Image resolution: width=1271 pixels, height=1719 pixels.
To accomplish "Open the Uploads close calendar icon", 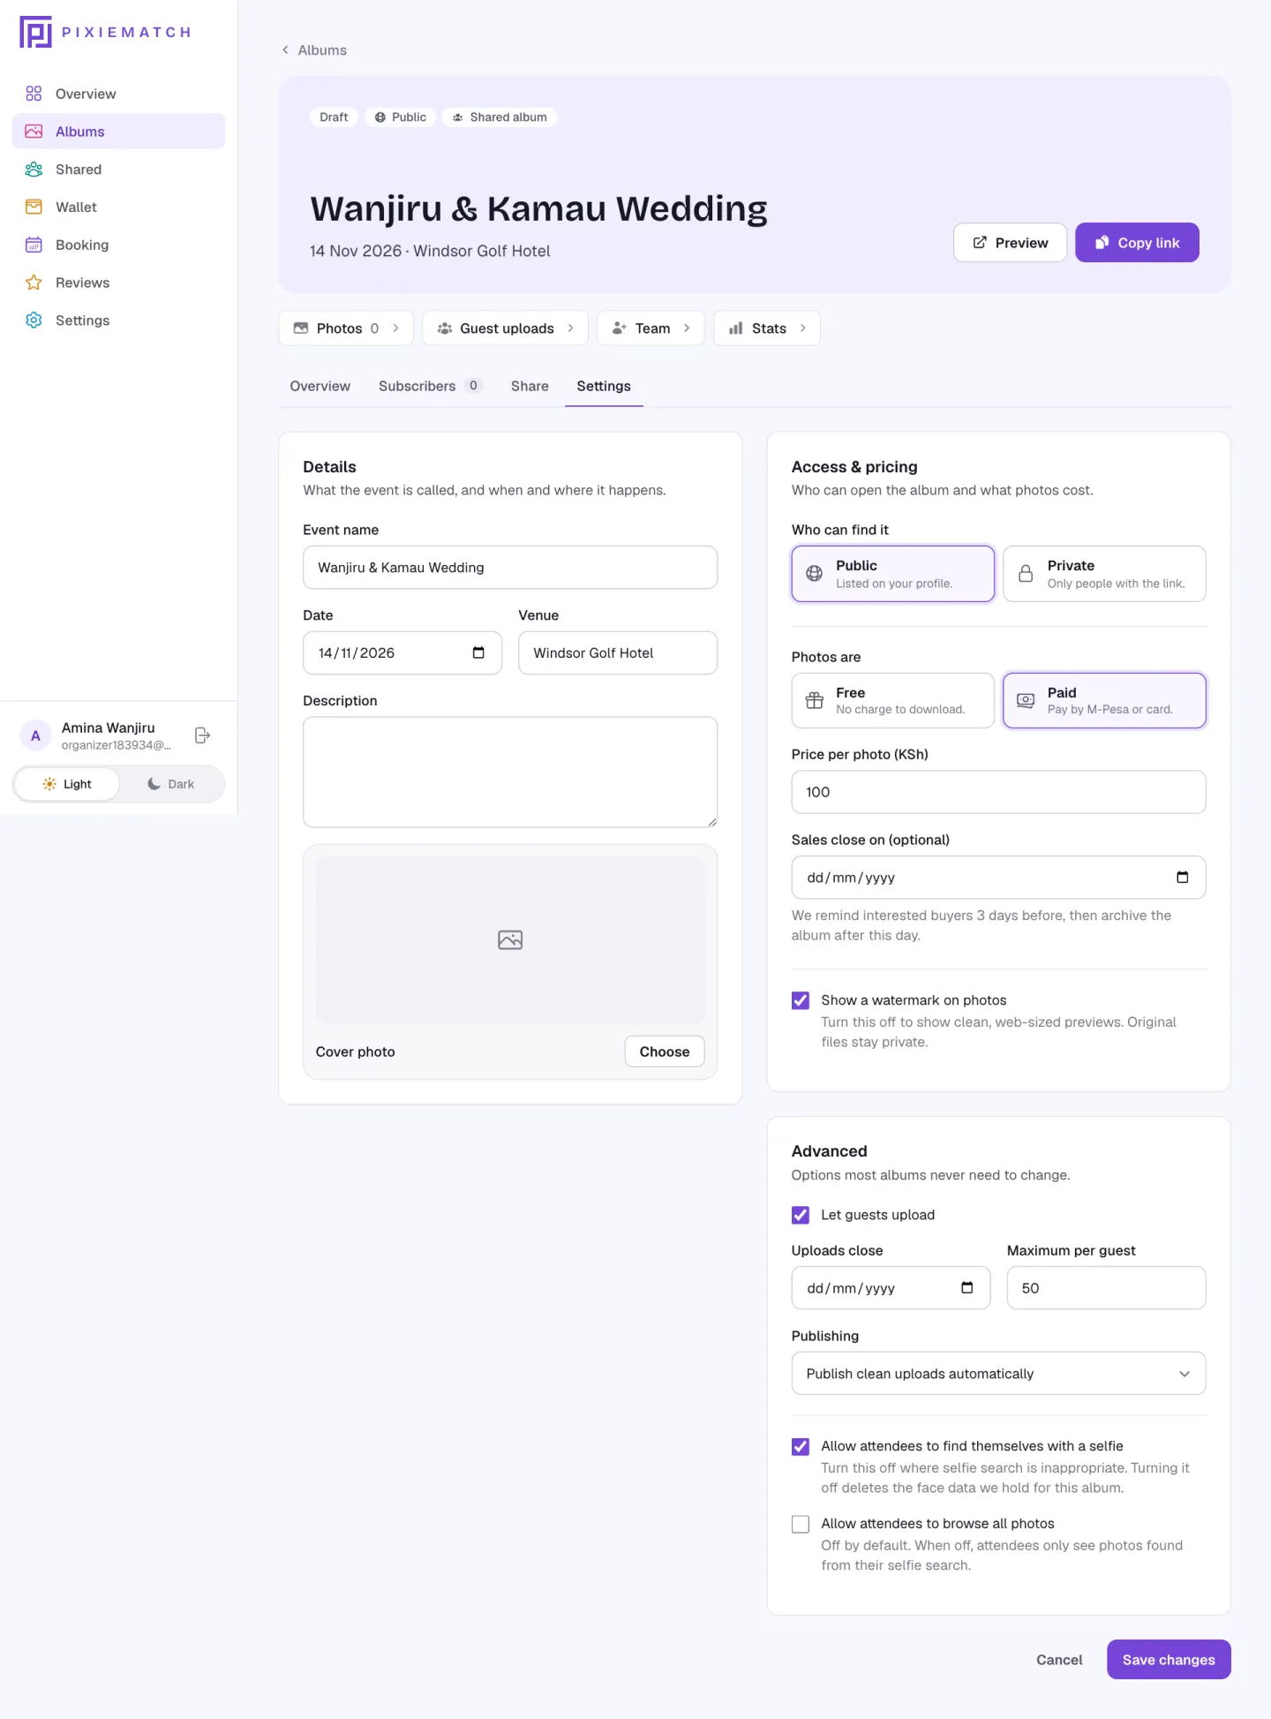I will (967, 1287).
